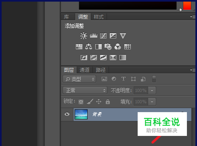The image size is (197, 146).
Task: Toggle the layer filtering switch
Action: pos(154,79)
